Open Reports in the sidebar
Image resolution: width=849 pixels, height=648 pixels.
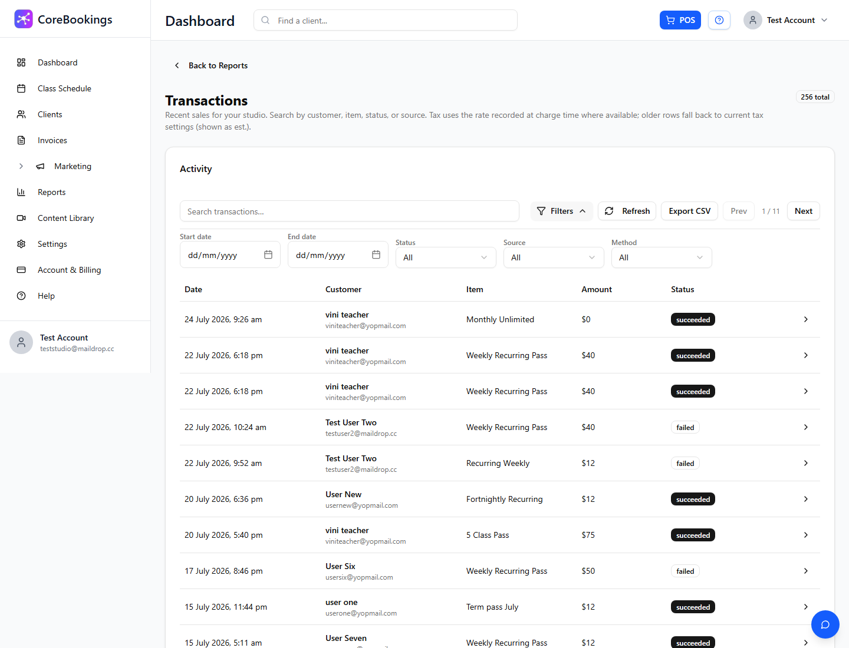point(51,192)
